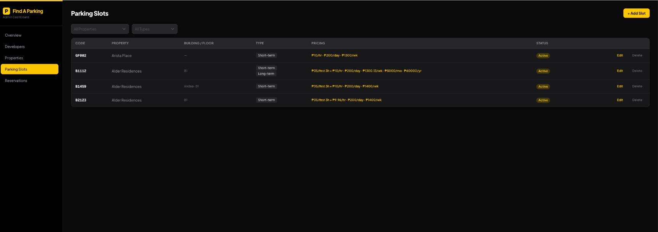Click Active status badge for B2123
The width and height of the screenshot is (658, 232).
point(543,100)
